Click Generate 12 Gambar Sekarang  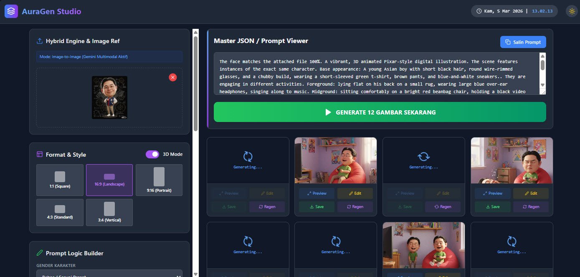coord(380,112)
